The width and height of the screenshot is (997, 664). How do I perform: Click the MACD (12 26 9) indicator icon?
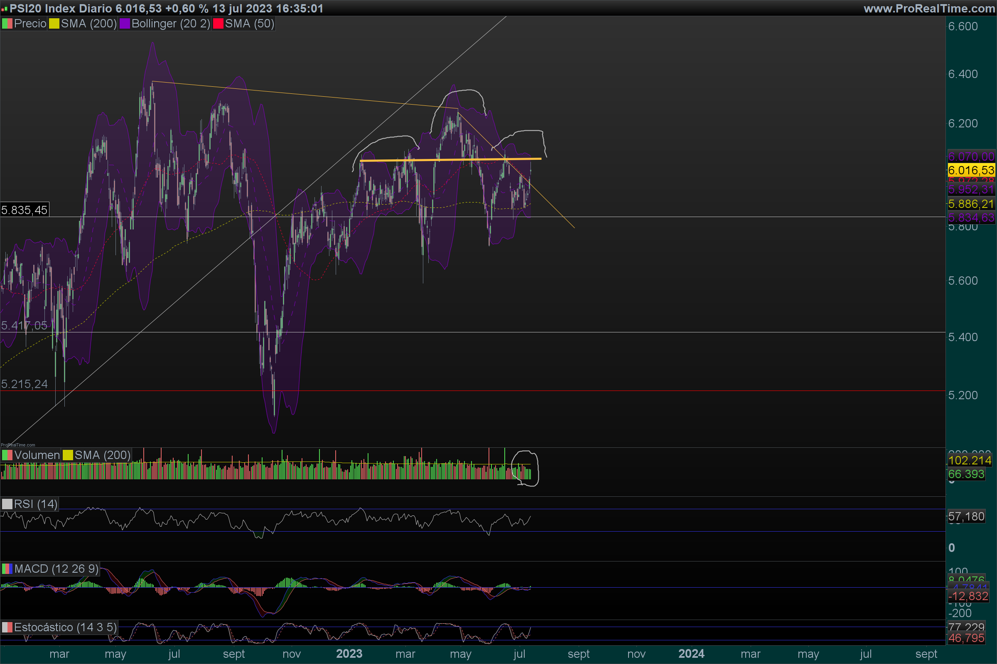(7, 569)
